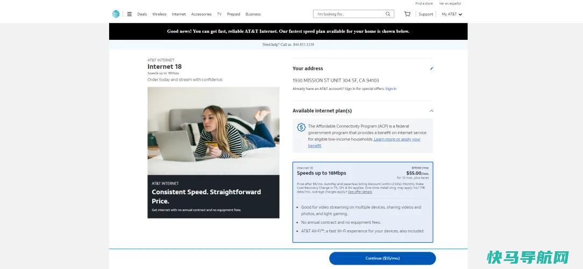Open the hamburger menu icon
This screenshot has height=269, width=583.
click(130, 14)
